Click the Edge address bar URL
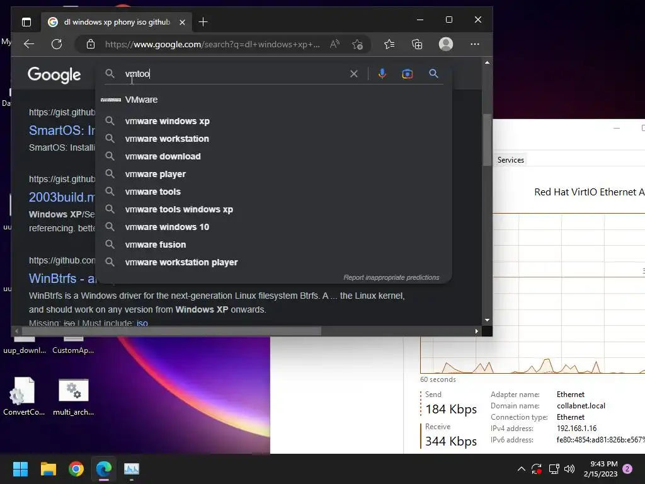The width and height of the screenshot is (645, 484). tap(212, 45)
